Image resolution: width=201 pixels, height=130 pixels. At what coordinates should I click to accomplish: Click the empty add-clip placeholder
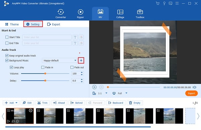pos(190,116)
